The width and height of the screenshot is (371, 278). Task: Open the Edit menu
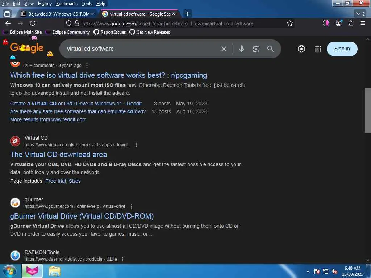(x=17, y=4)
